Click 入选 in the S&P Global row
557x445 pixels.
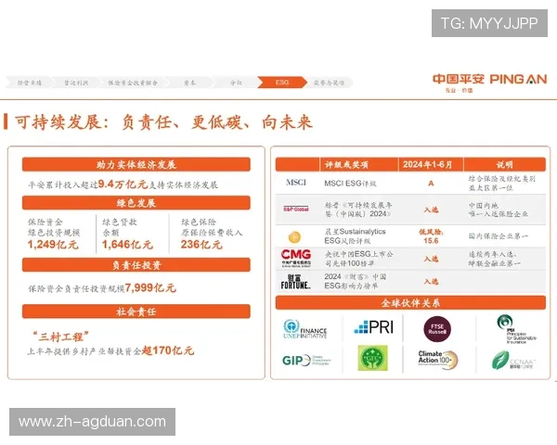tap(431, 210)
